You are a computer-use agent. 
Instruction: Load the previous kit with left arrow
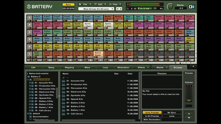pyautogui.click(x=118, y=9)
